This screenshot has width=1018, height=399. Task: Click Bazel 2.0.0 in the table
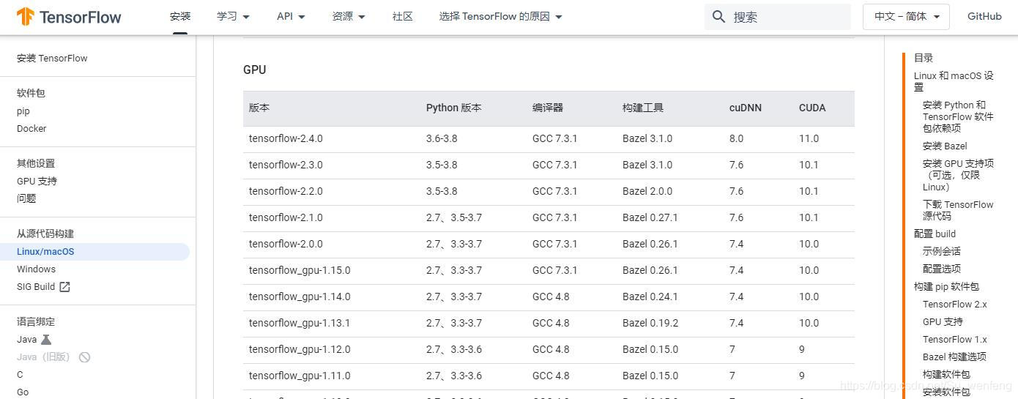coord(647,191)
